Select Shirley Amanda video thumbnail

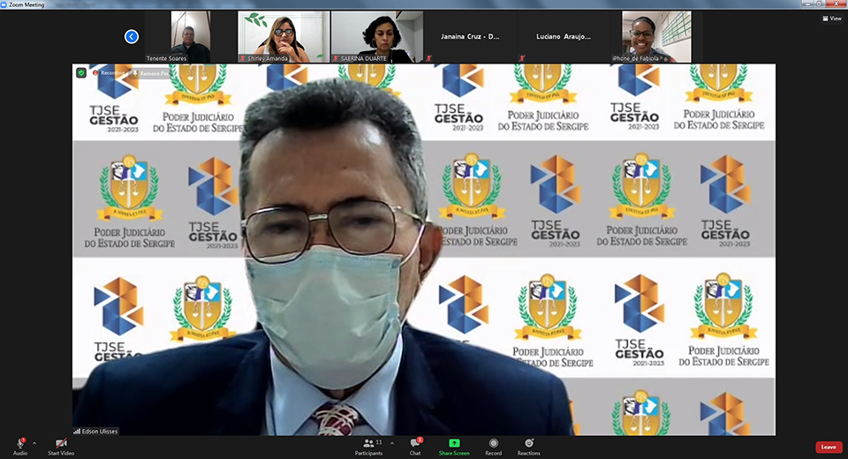[284, 37]
